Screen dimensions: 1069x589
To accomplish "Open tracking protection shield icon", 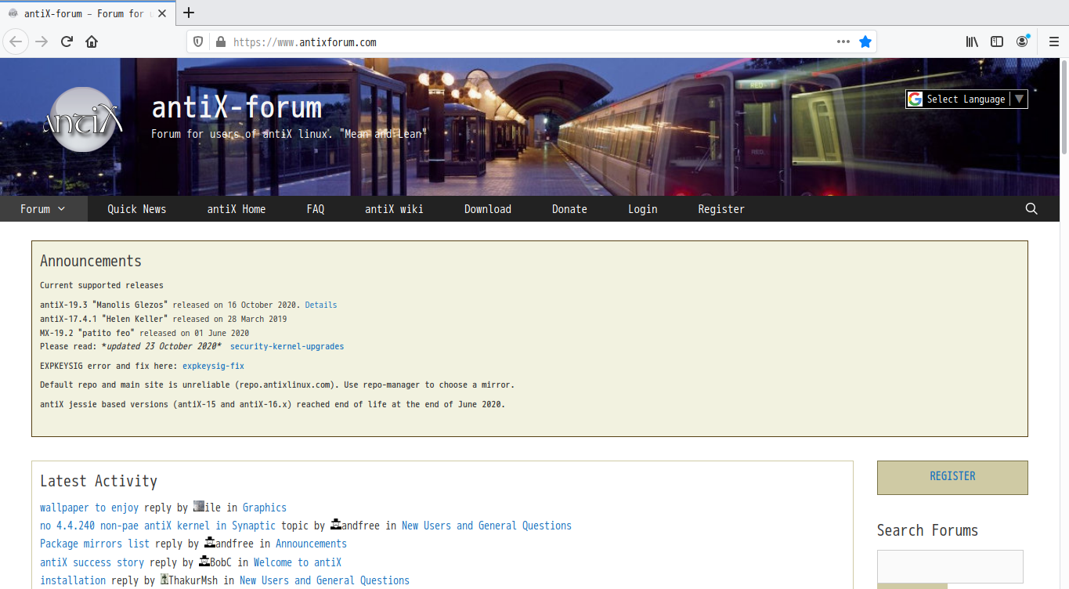I will point(198,42).
